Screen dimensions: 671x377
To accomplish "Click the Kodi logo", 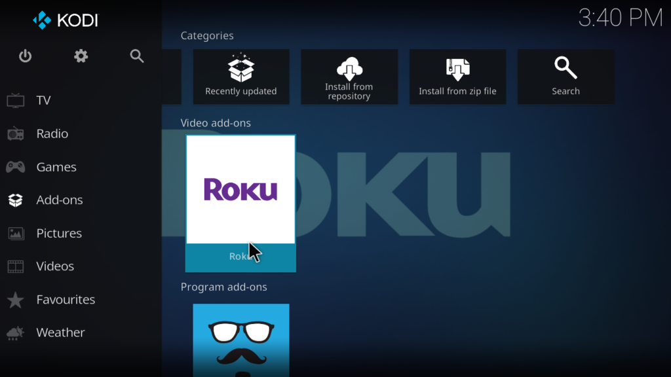I will pyautogui.click(x=66, y=20).
